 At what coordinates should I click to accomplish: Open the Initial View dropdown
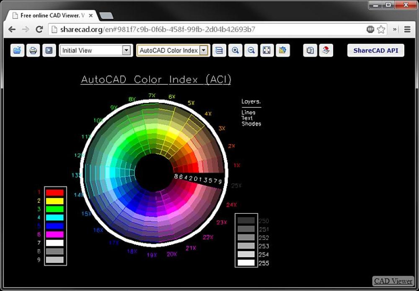127,50
